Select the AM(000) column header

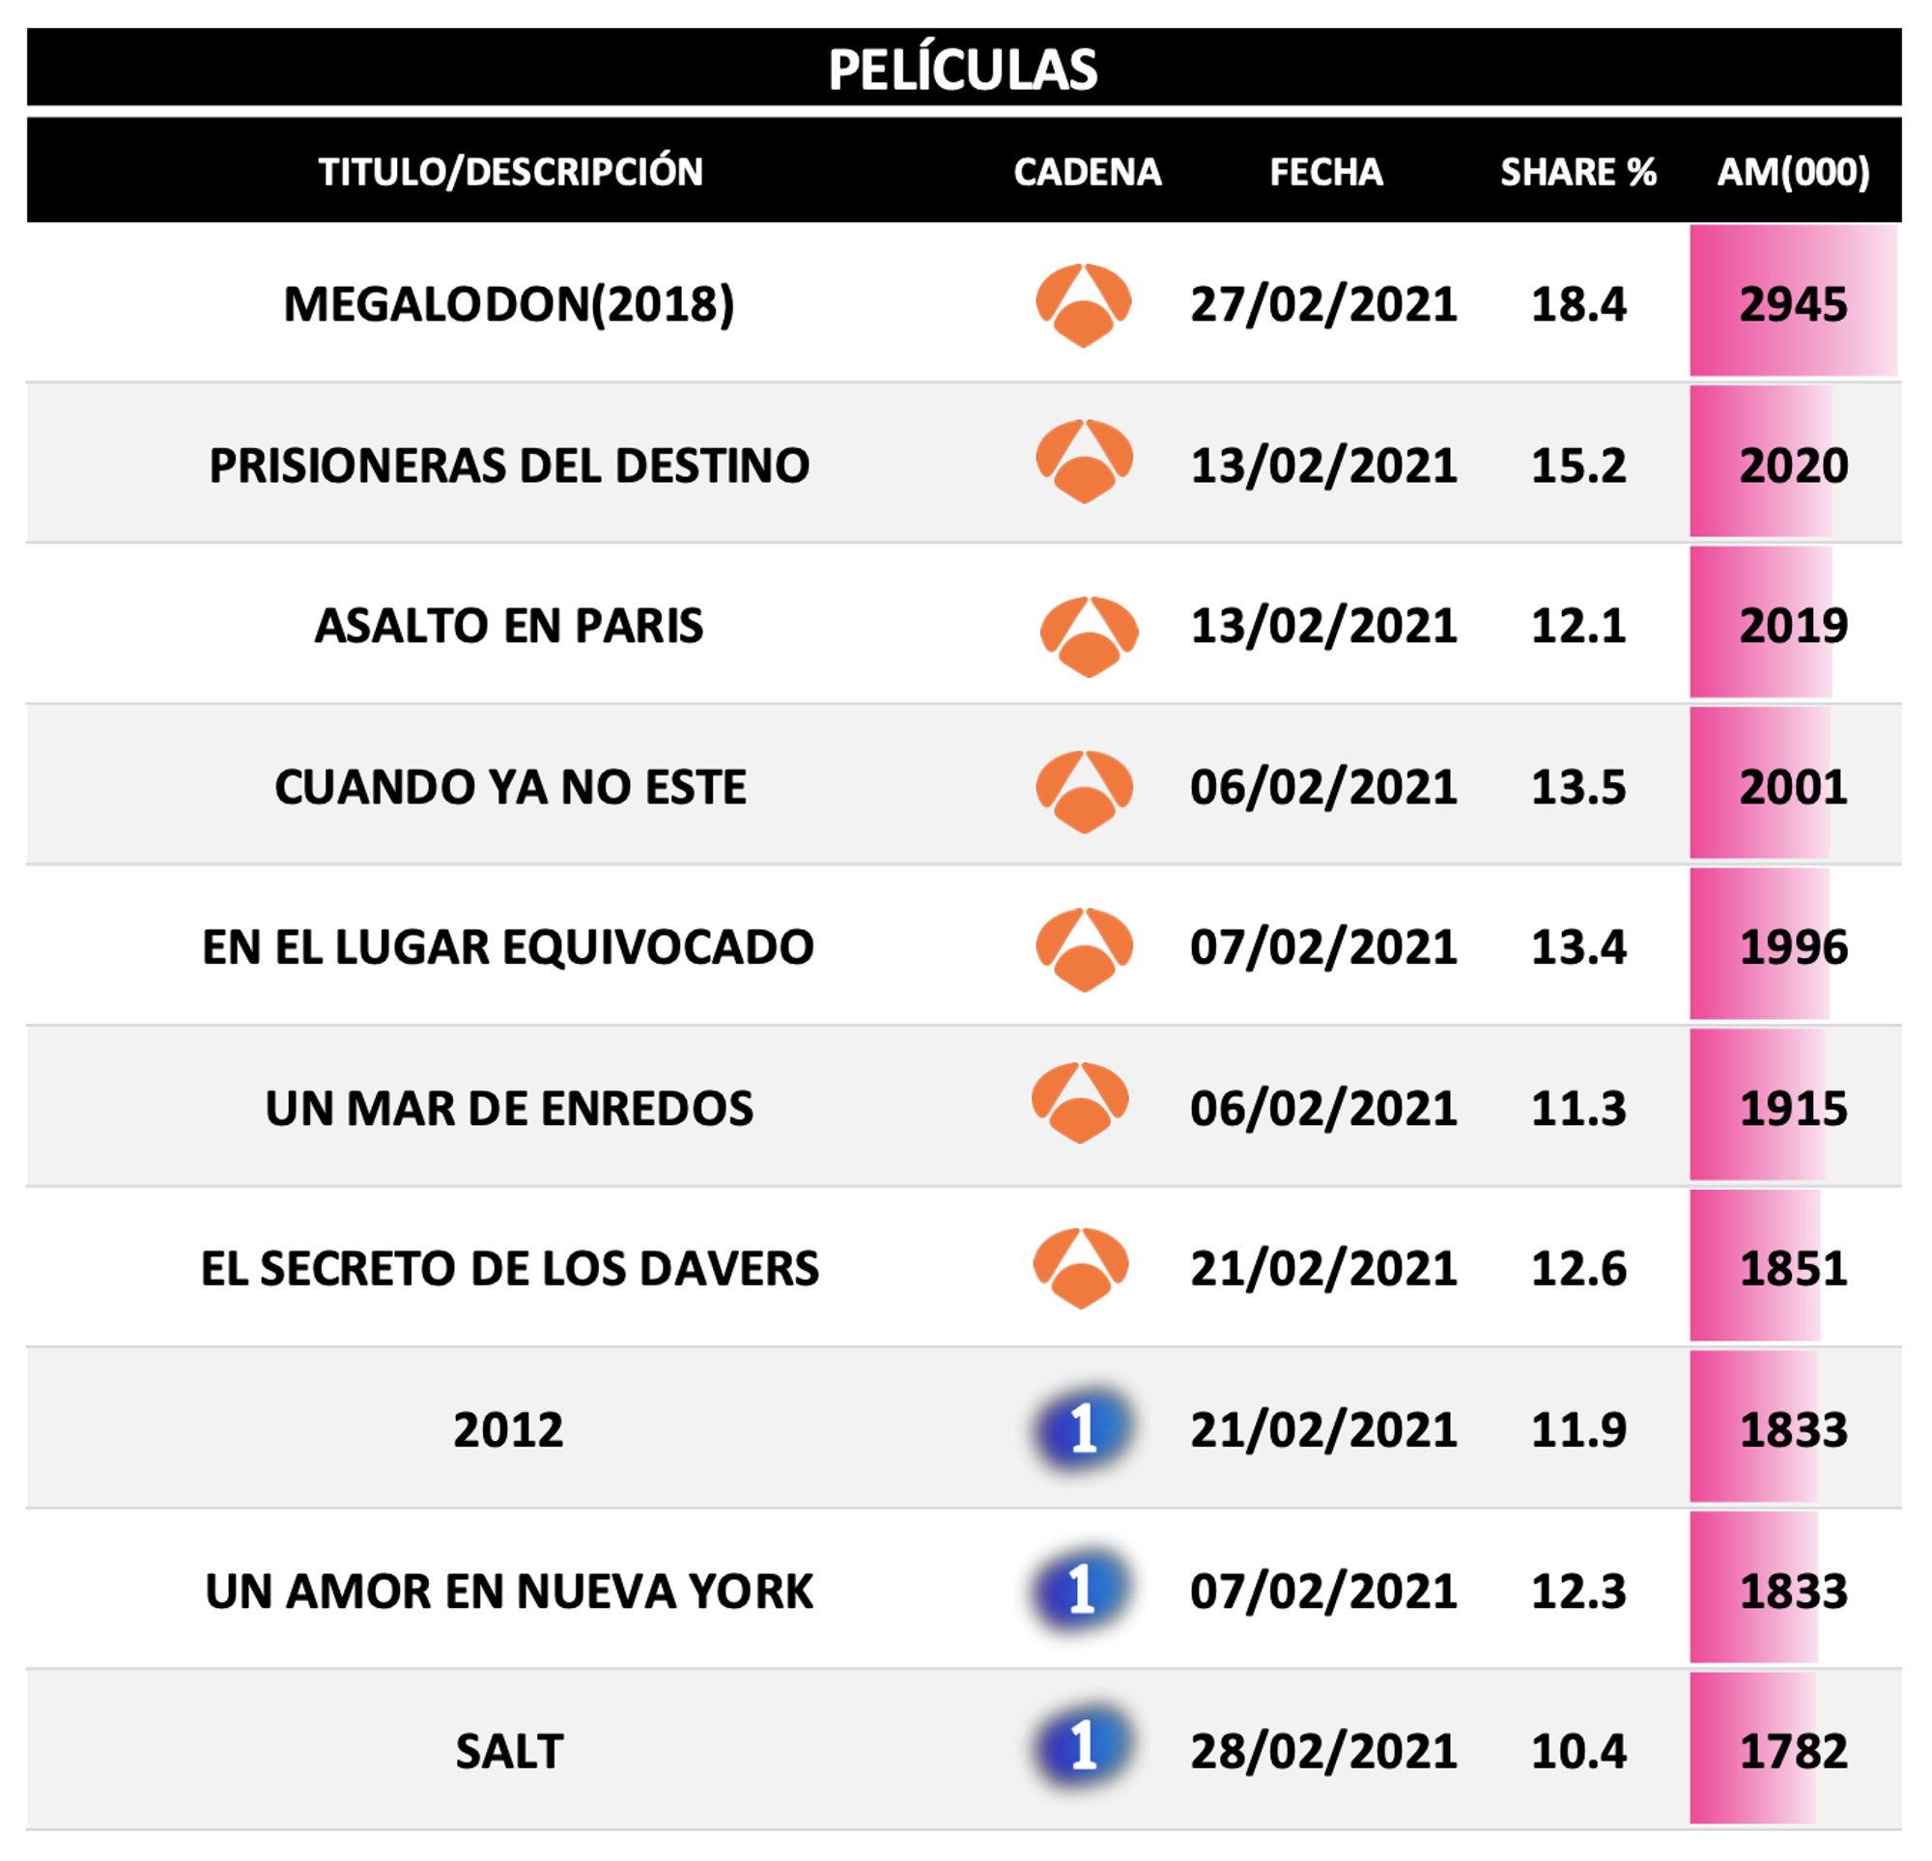[x=1792, y=172]
